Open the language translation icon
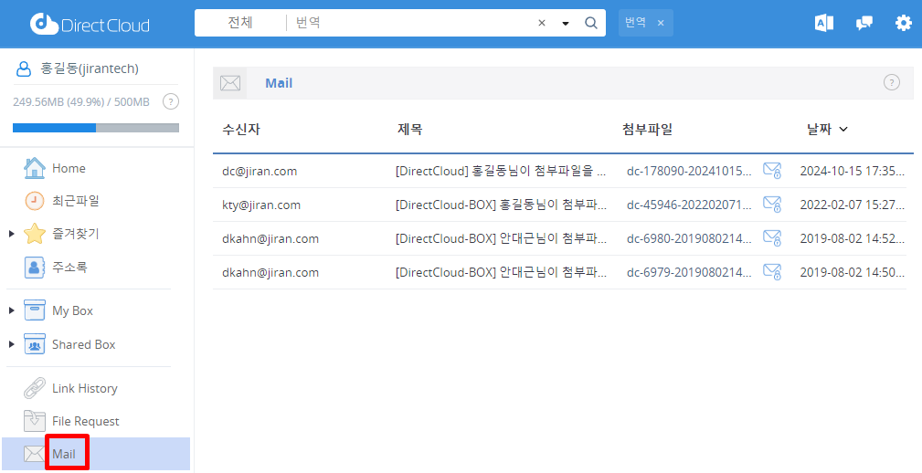 [x=823, y=23]
